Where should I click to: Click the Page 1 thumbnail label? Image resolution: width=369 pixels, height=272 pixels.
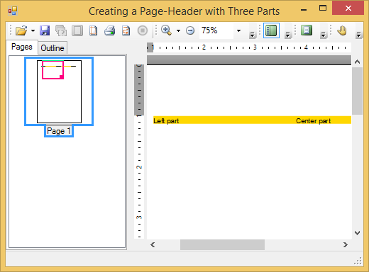tap(59, 131)
